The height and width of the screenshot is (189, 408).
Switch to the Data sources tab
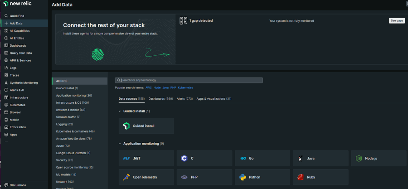click(x=131, y=99)
